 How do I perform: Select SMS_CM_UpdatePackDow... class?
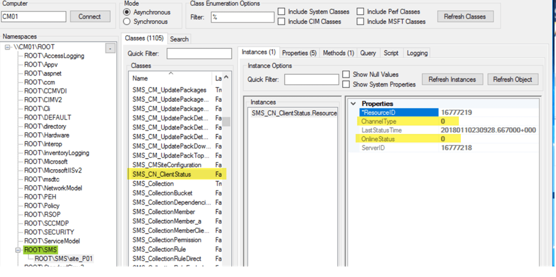click(171, 146)
